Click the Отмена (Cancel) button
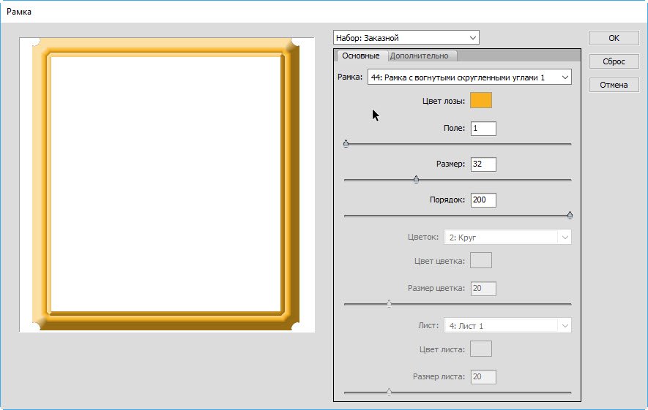The image size is (648, 410). coord(614,85)
